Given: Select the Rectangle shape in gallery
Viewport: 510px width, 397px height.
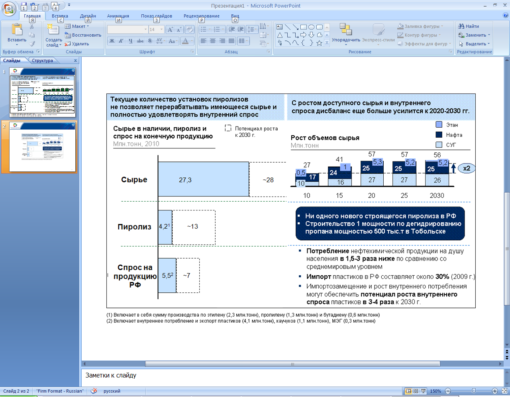Looking at the screenshot, I should click(x=304, y=27).
